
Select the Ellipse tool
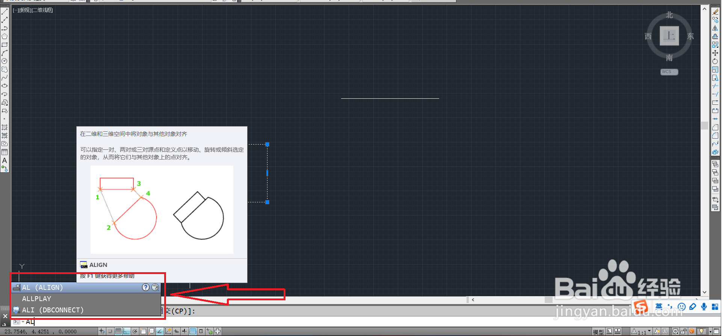pyautogui.click(x=5, y=86)
